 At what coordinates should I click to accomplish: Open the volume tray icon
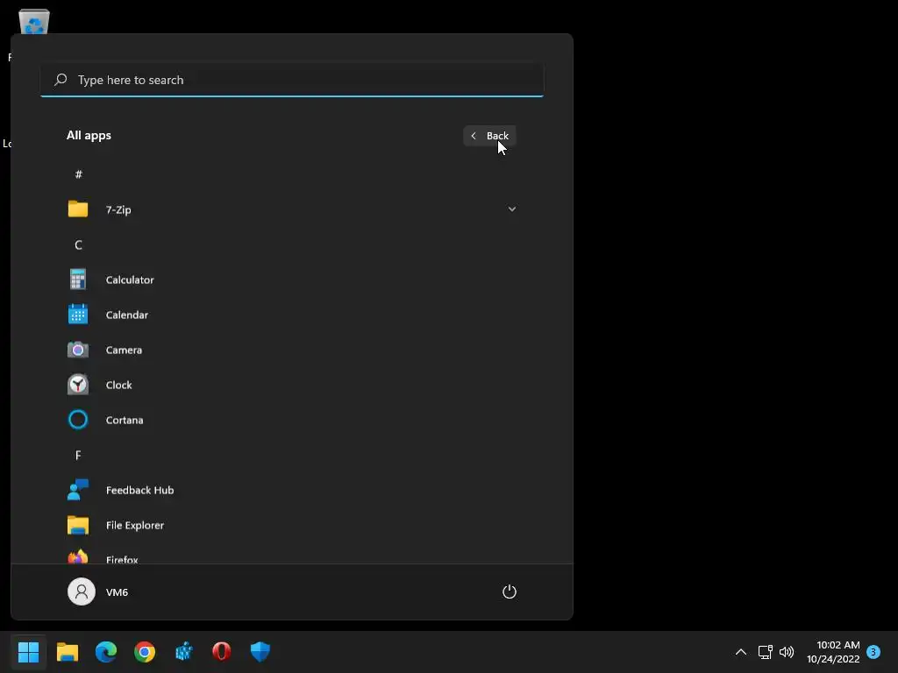pos(787,652)
